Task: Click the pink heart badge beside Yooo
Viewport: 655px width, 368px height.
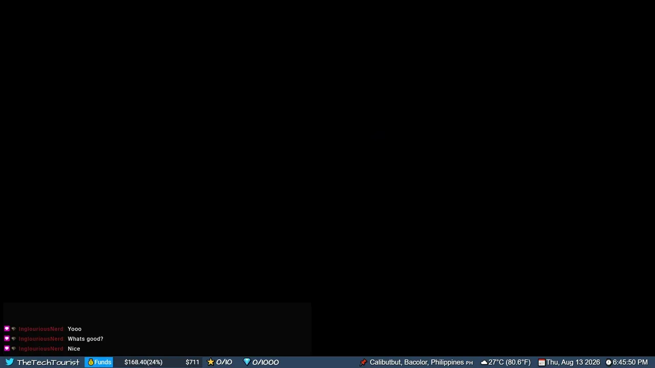Action: coord(7,329)
